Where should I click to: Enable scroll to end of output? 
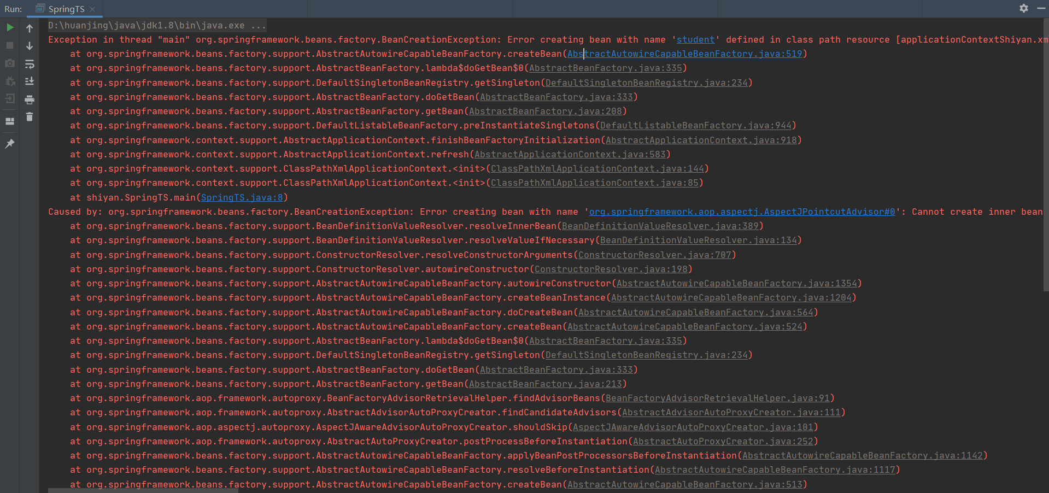coord(30,81)
